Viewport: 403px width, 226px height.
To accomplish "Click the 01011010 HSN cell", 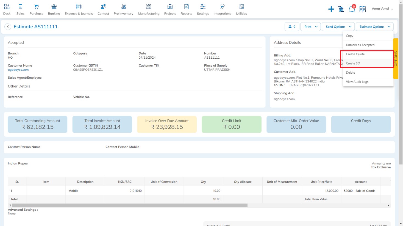I will click(x=125, y=191).
